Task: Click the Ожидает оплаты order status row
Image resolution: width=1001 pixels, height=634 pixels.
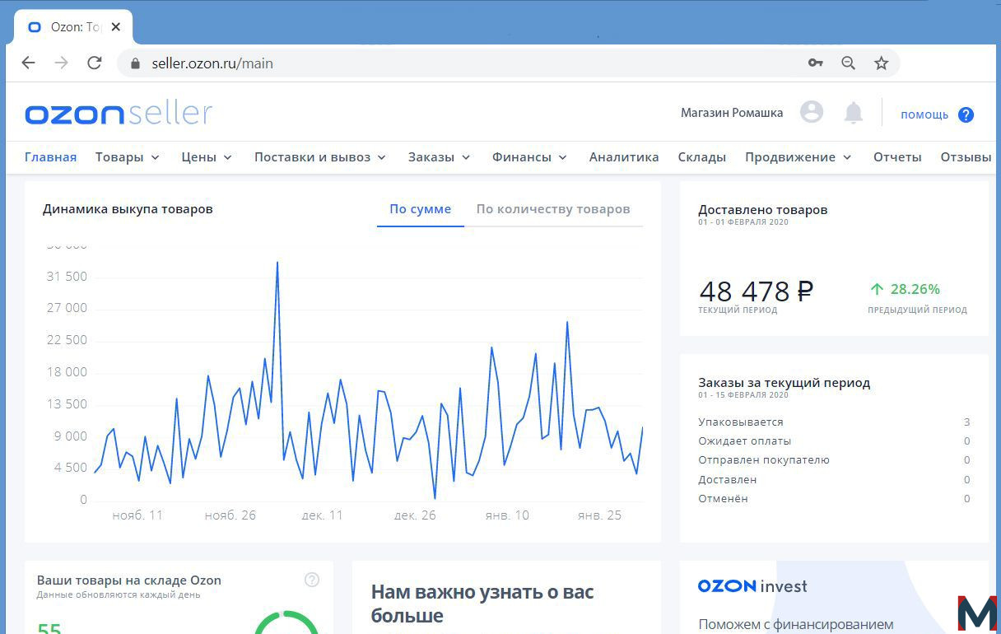Action: [x=834, y=441]
